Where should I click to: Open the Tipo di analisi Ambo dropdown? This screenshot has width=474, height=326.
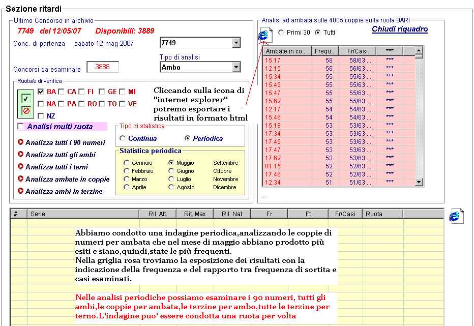tap(236, 67)
